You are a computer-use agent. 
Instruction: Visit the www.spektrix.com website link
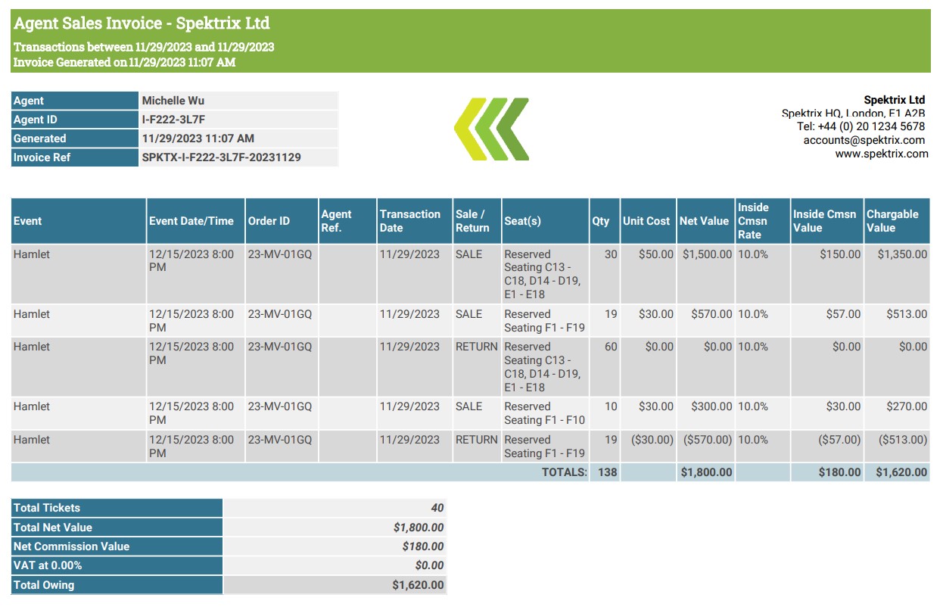pos(881,154)
